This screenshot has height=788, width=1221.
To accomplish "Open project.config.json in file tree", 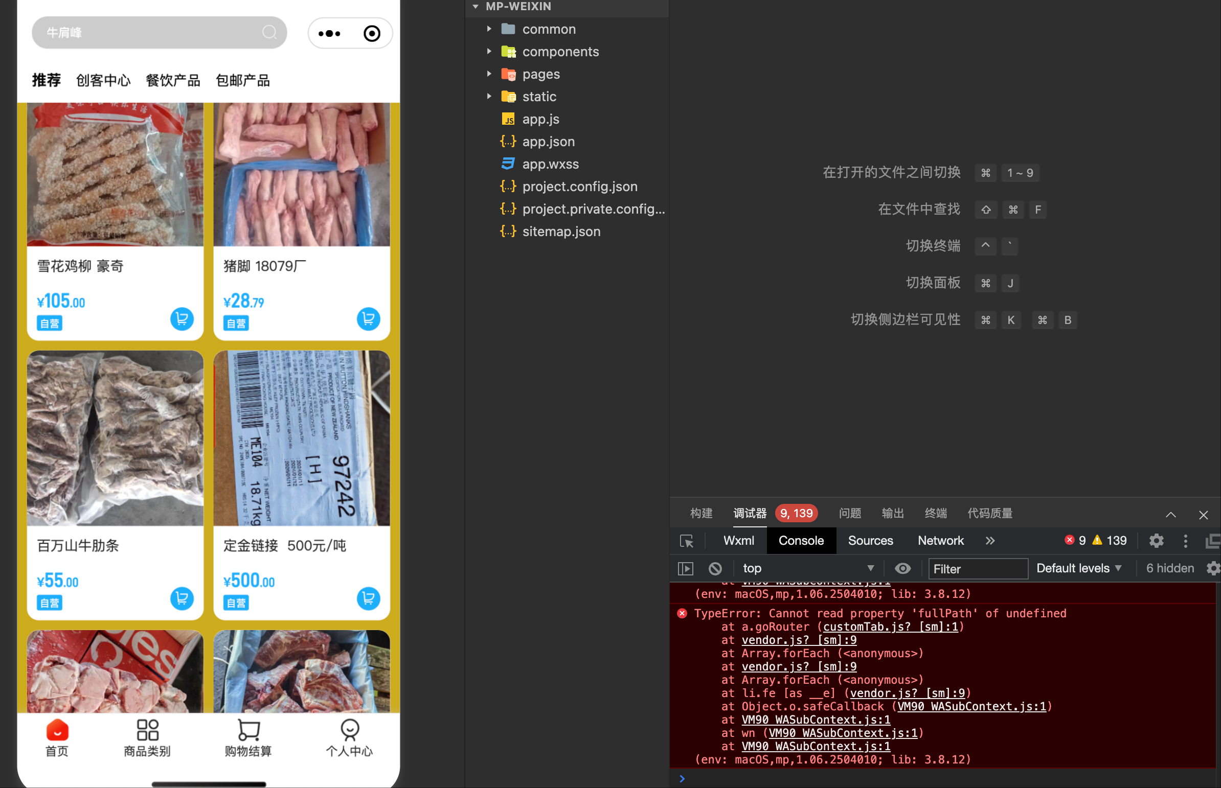I will (x=569, y=187).
